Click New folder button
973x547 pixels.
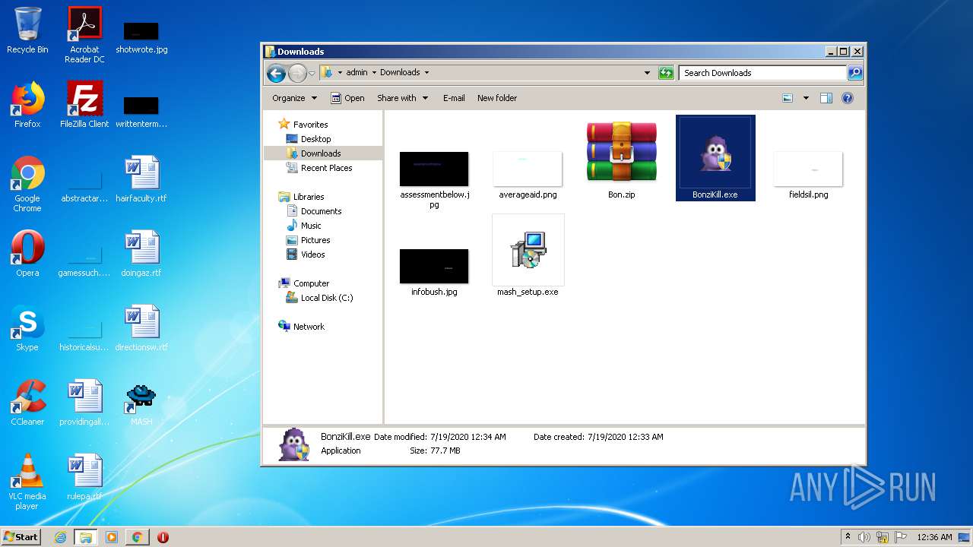click(497, 98)
